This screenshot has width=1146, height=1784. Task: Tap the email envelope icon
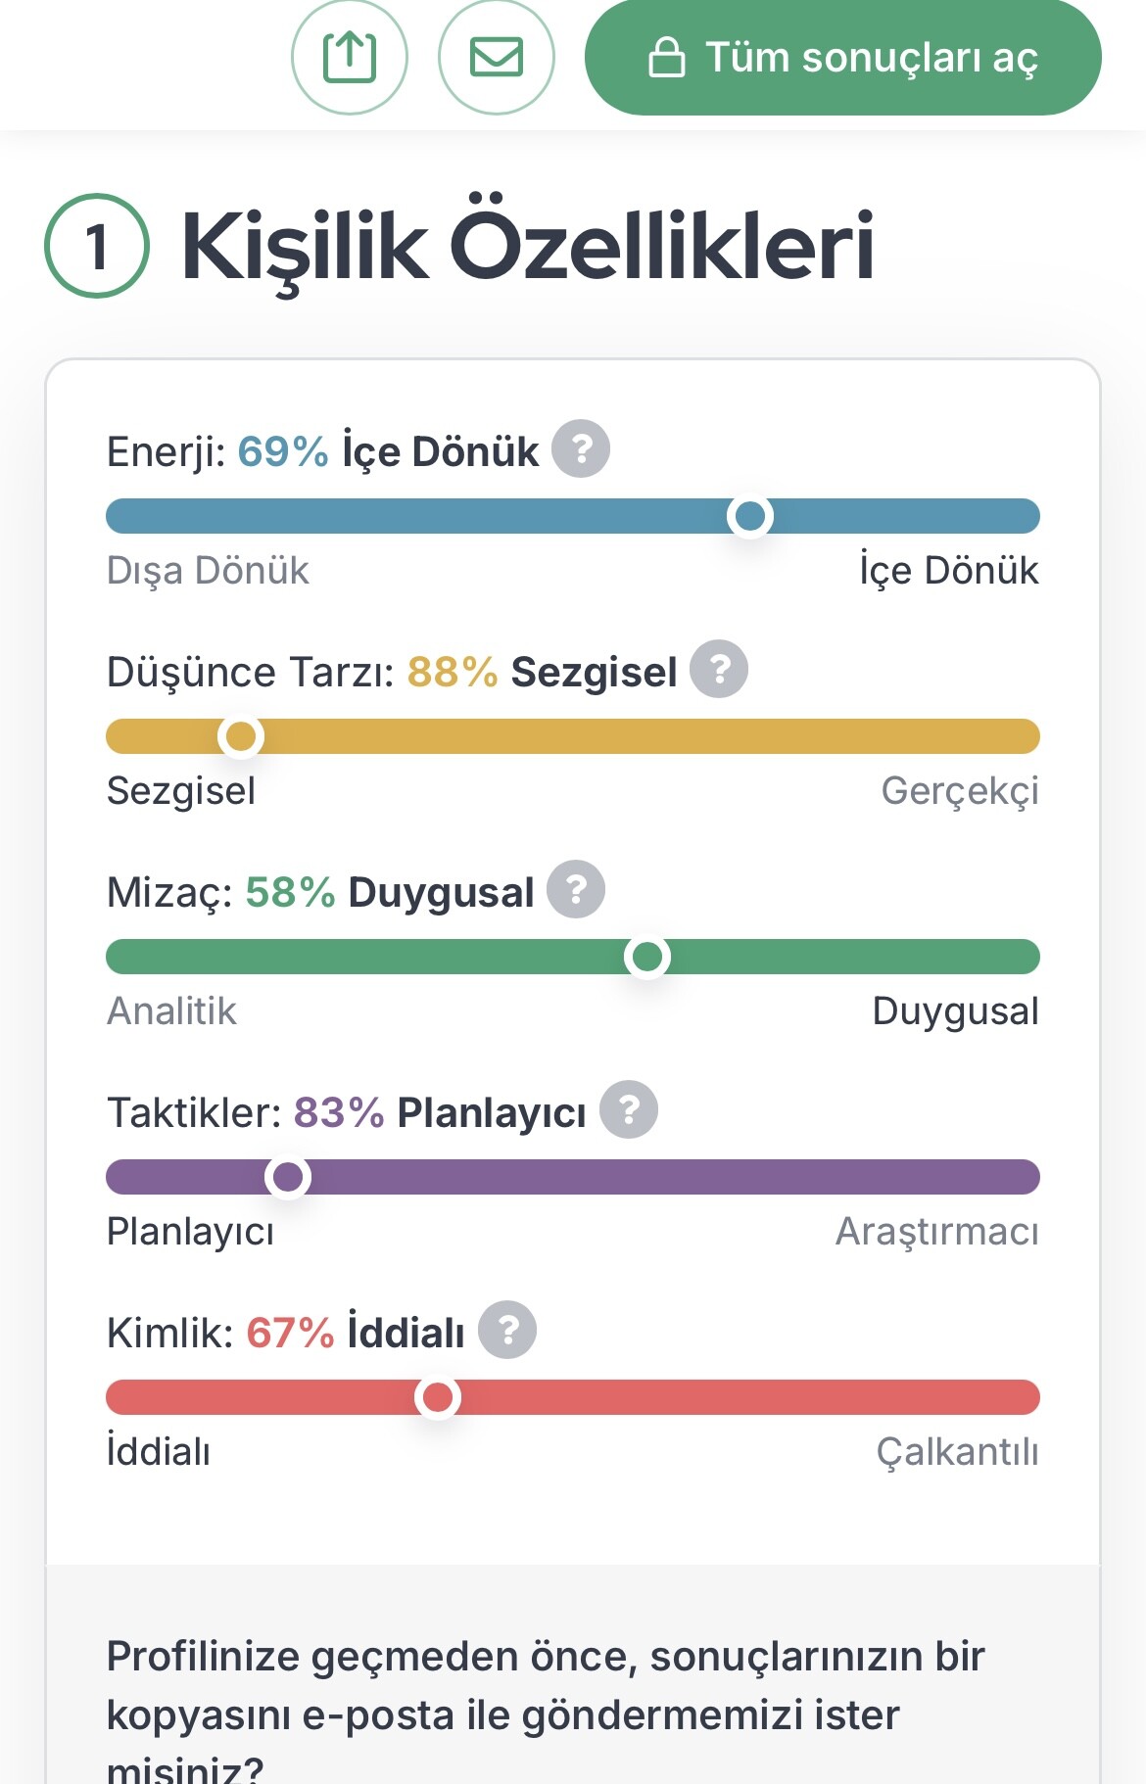[497, 57]
